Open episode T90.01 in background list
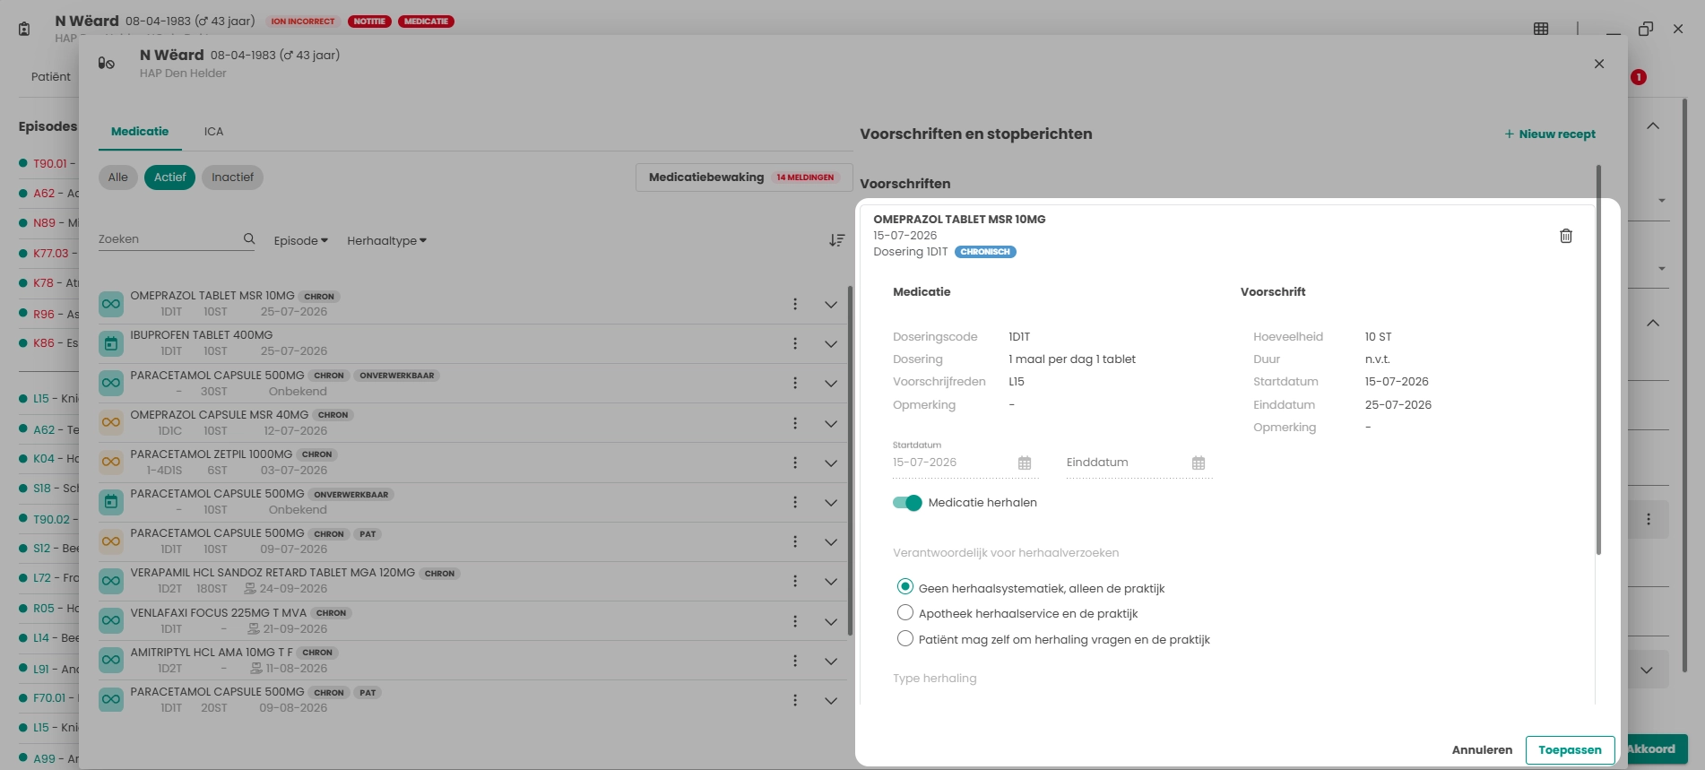 [x=49, y=163]
